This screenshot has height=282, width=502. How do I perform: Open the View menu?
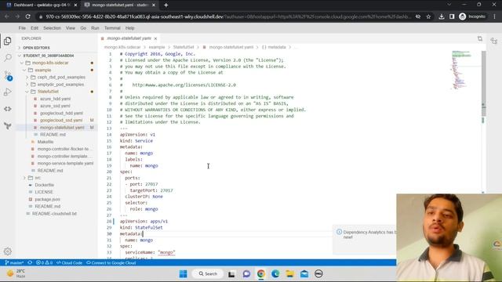[x=71, y=28]
